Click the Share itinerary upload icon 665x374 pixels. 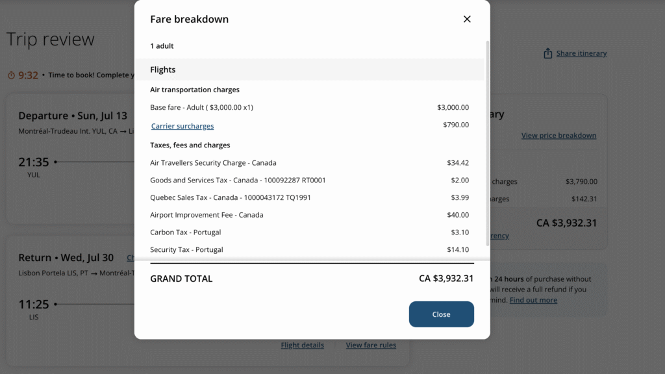click(548, 53)
